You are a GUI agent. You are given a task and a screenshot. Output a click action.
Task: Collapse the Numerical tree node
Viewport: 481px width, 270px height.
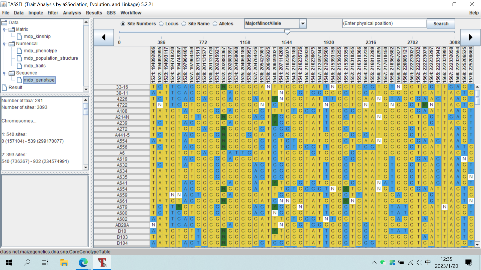pos(4,44)
